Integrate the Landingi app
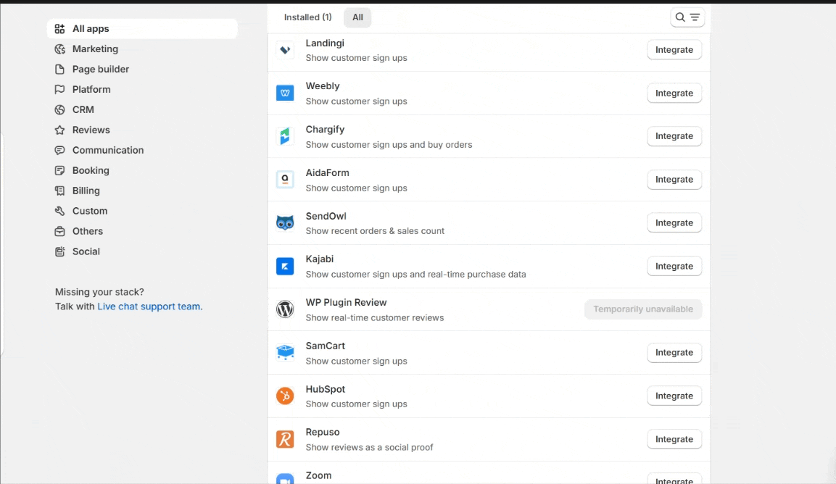The image size is (836, 484). point(674,50)
